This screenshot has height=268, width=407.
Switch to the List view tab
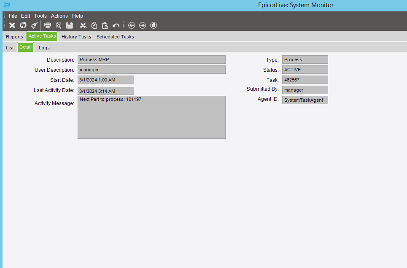[9, 47]
